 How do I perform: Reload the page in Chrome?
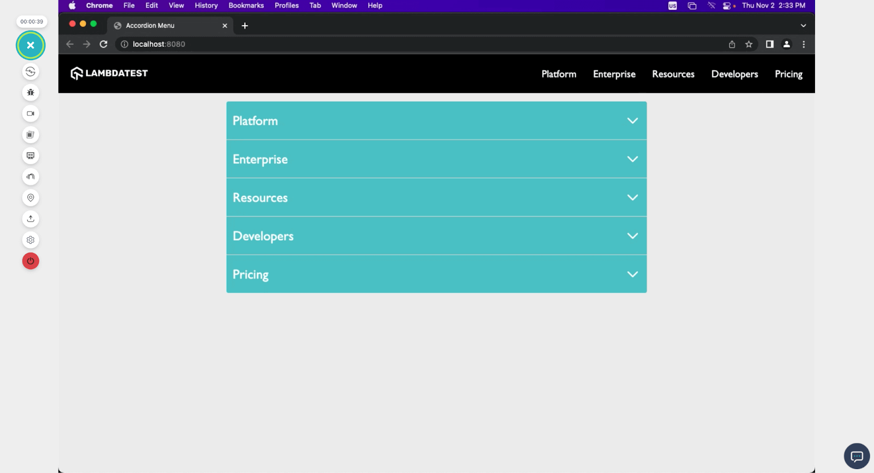pyautogui.click(x=103, y=44)
